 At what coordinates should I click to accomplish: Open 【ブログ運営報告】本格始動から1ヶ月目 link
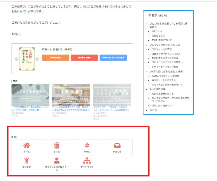point(30,109)
